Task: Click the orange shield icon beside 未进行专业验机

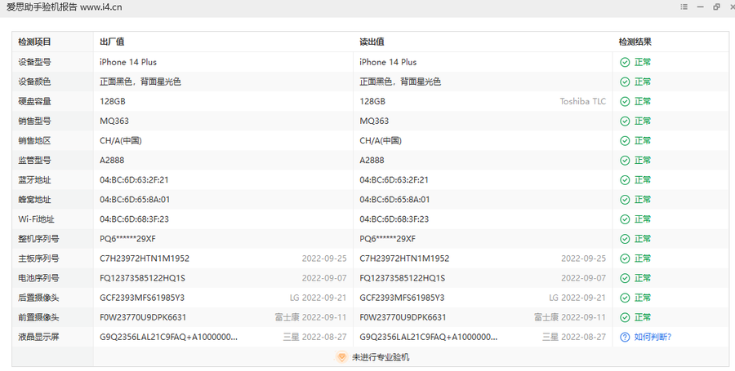Action: [341, 357]
